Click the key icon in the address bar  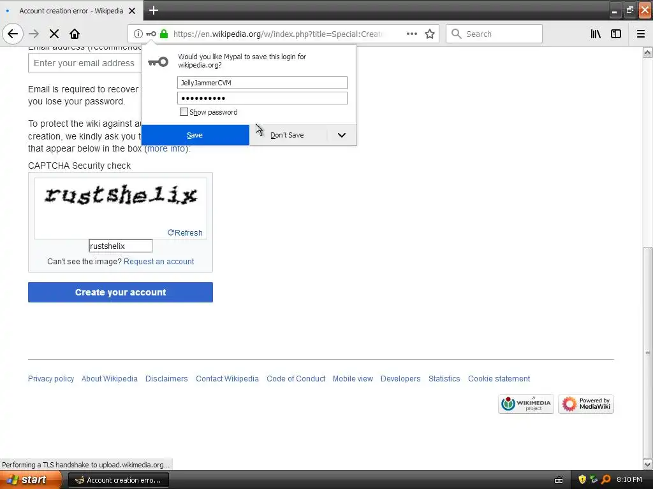coord(151,34)
